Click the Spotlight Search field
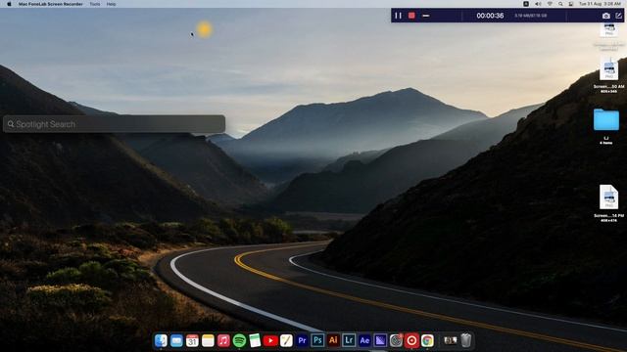The width and height of the screenshot is (627, 352). (114, 124)
